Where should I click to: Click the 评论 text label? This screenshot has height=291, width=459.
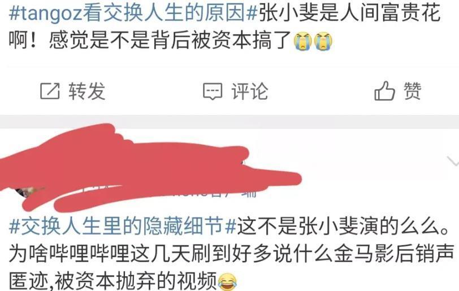click(250, 91)
